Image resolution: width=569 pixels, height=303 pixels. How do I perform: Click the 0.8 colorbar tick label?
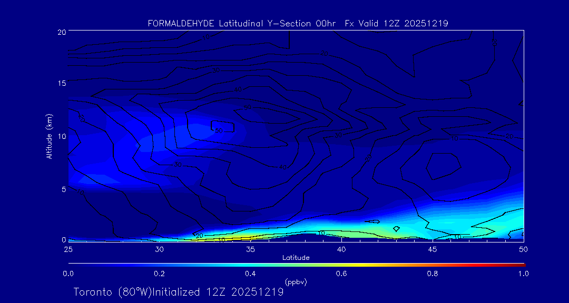[x=433, y=274]
